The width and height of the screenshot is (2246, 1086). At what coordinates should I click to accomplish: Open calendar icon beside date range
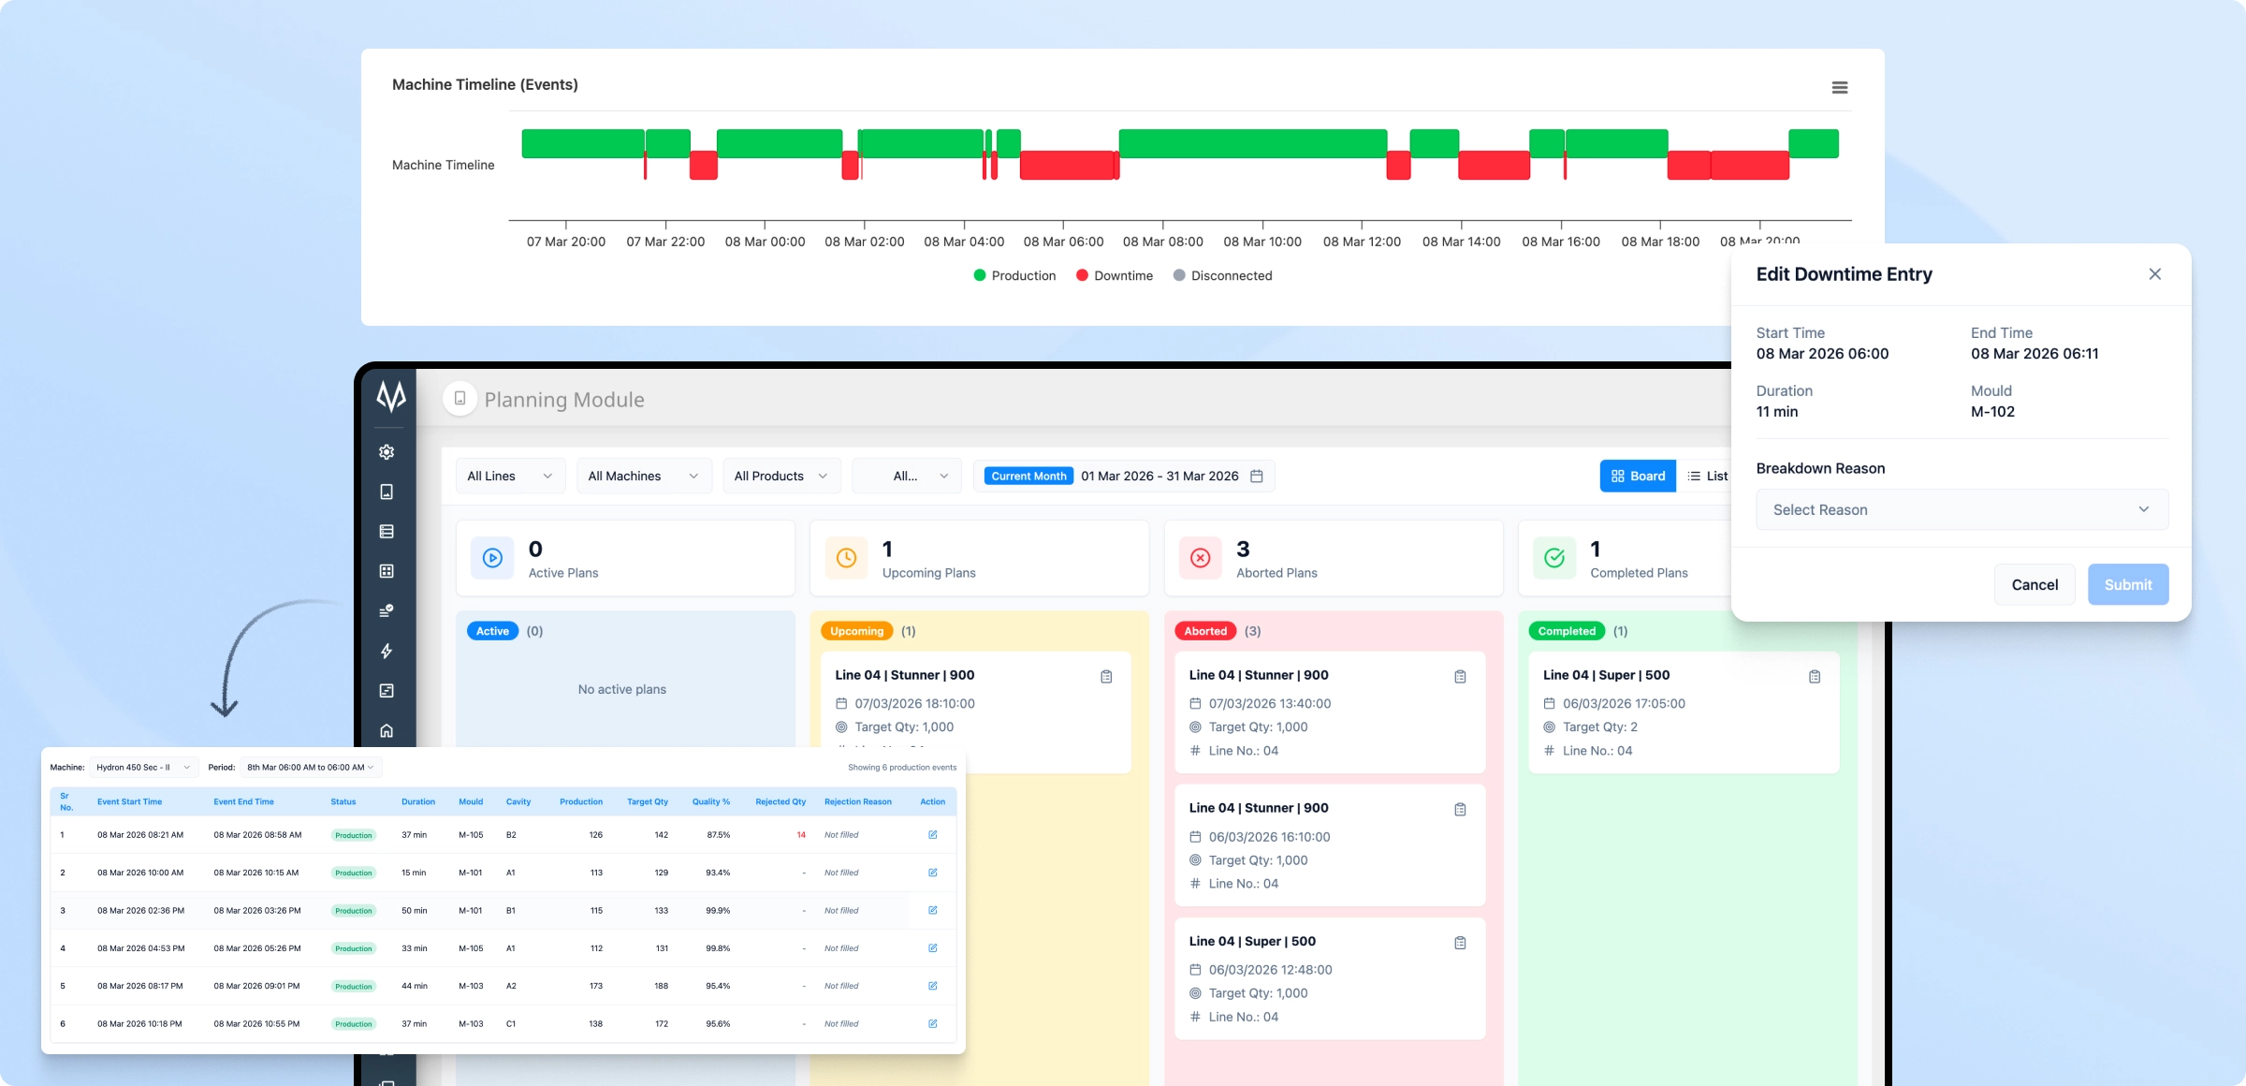1257,476
